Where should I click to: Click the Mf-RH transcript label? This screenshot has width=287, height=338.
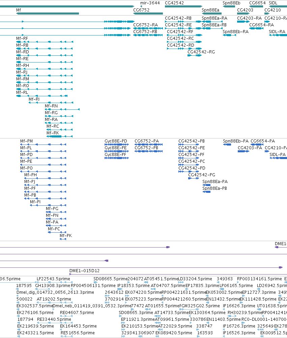pyautogui.click(x=22, y=65)
